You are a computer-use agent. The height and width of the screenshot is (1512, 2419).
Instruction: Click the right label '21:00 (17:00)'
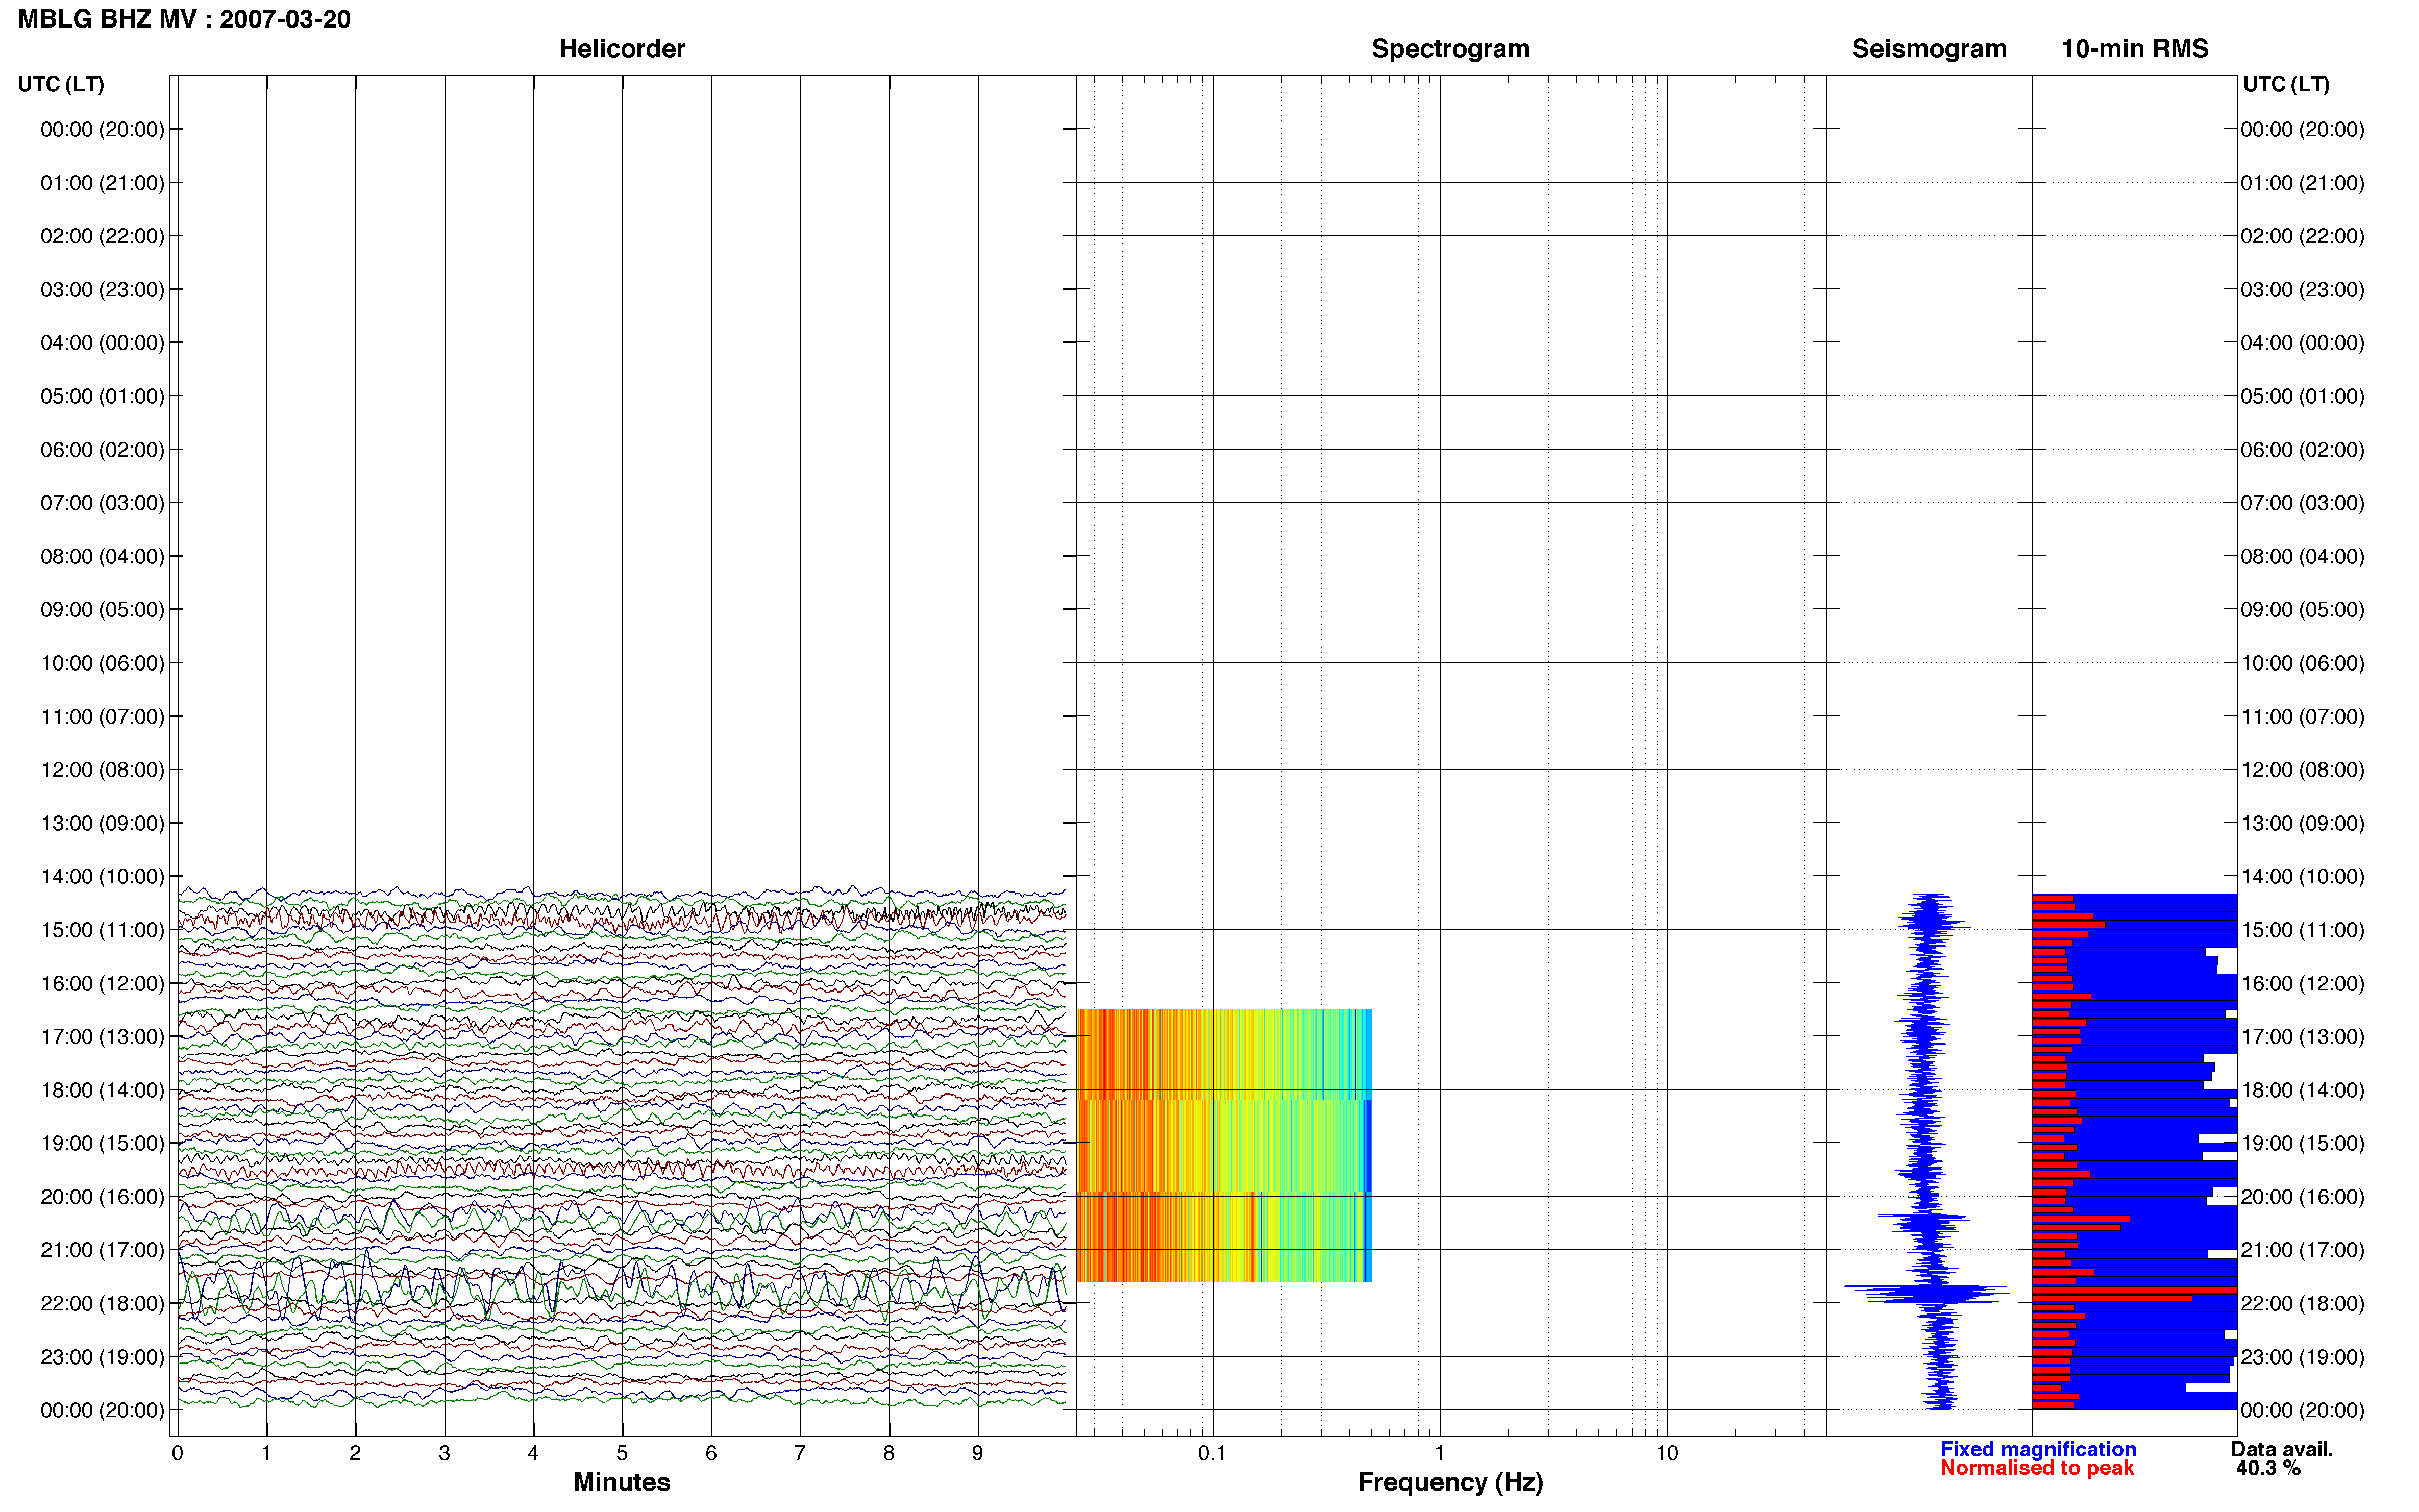coord(2302,1249)
